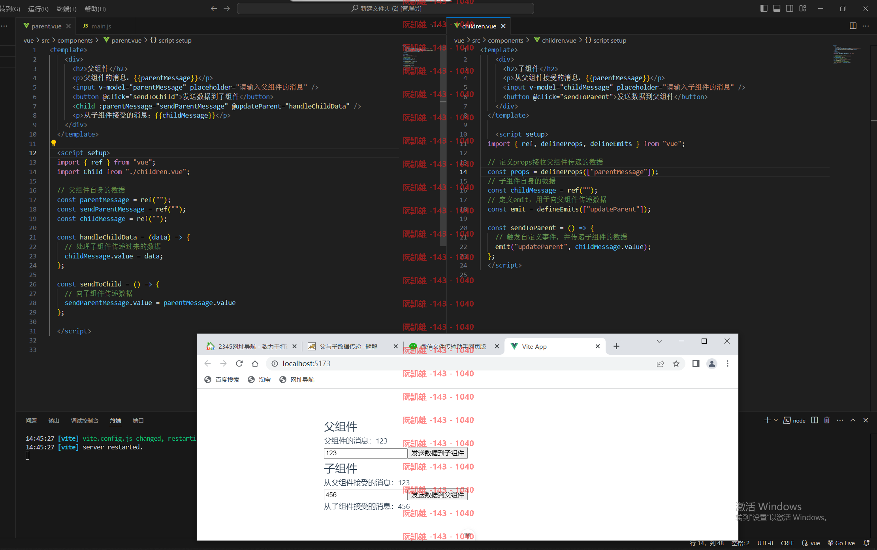Change indentation via 空格: 2 status
The width and height of the screenshot is (877, 550).
(740, 543)
